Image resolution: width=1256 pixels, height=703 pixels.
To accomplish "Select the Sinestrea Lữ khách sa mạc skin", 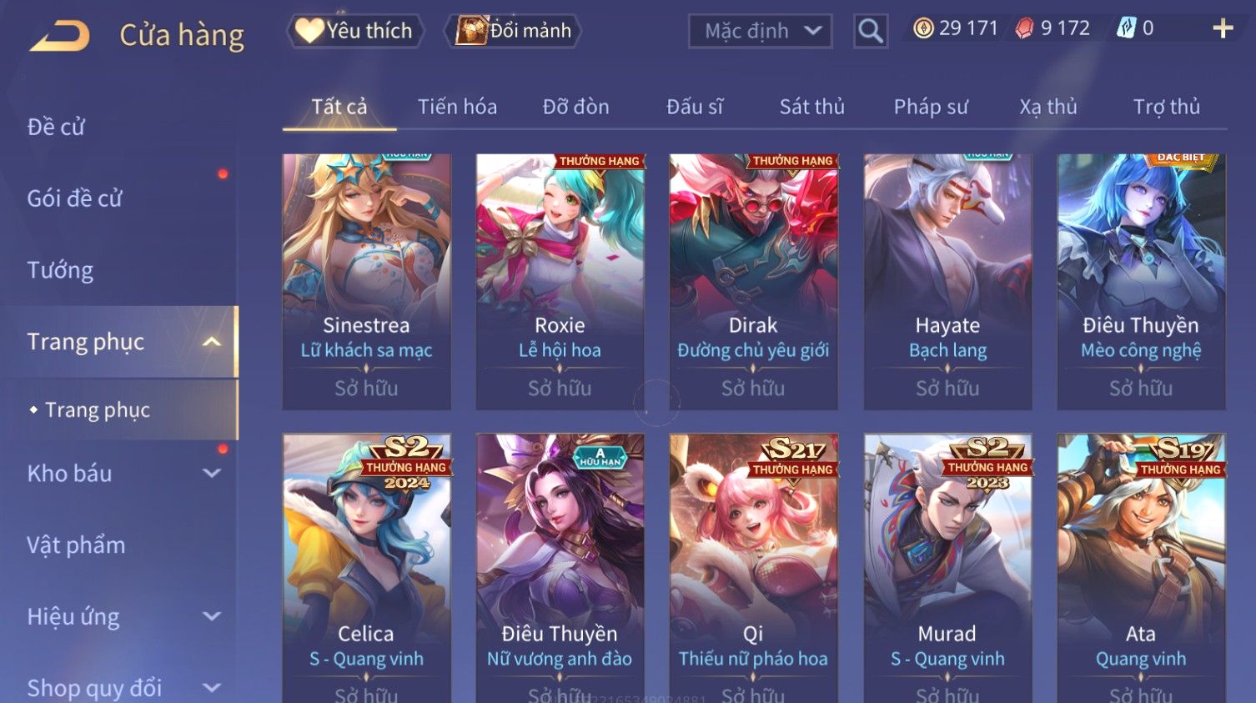I will click(x=366, y=282).
